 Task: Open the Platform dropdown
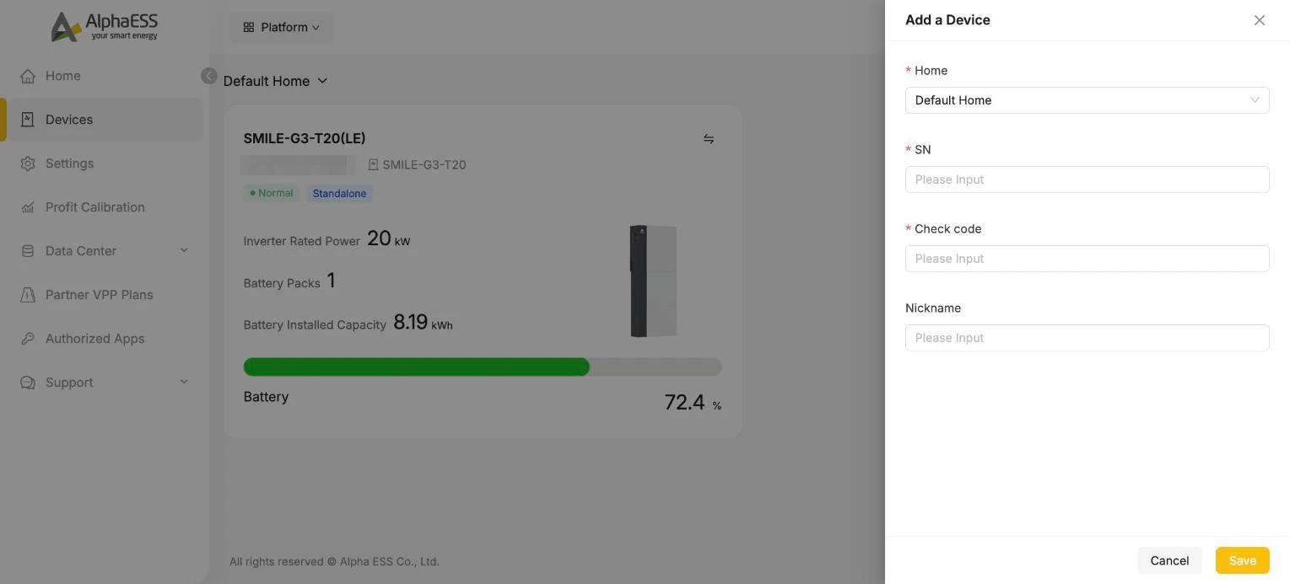281,27
